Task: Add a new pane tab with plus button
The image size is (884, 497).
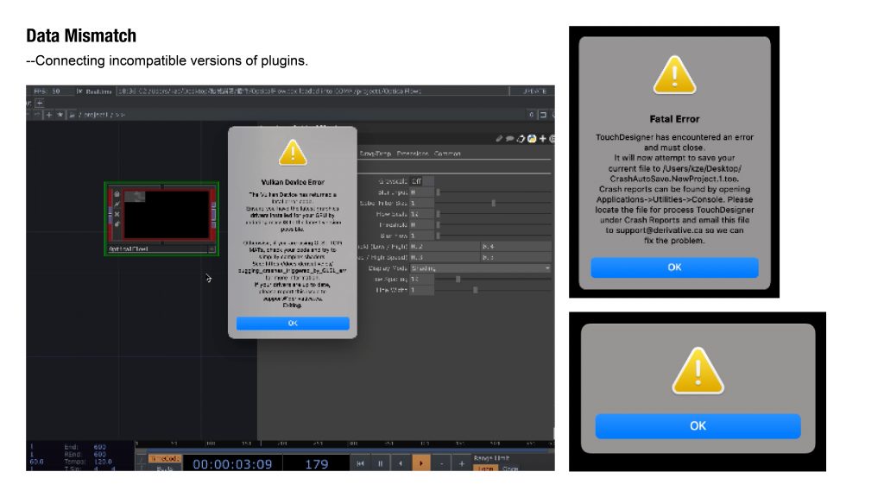Action: (40, 104)
